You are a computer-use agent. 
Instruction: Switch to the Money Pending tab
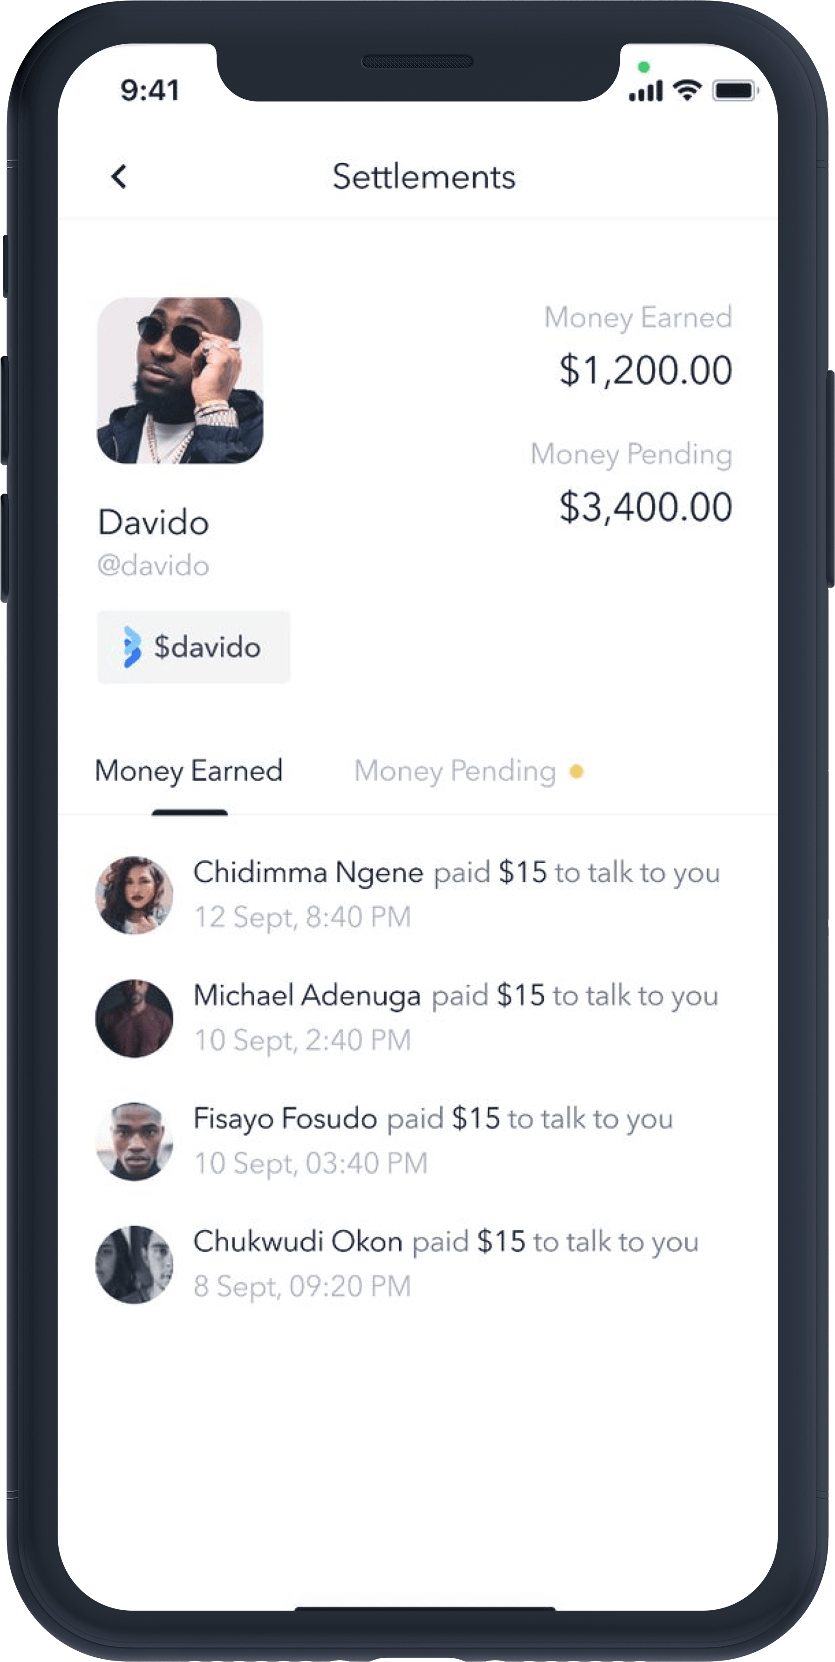pyautogui.click(x=455, y=771)
